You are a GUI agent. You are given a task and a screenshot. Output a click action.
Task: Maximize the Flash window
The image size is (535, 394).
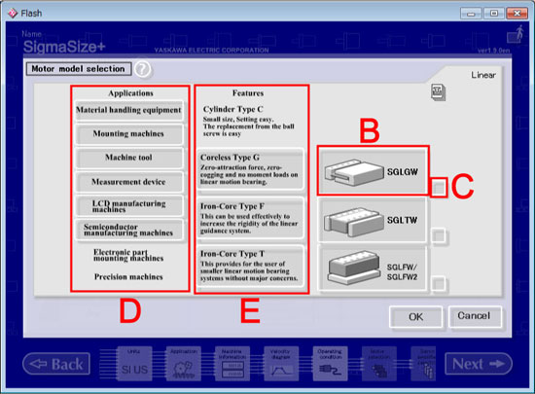click(494, 14)
